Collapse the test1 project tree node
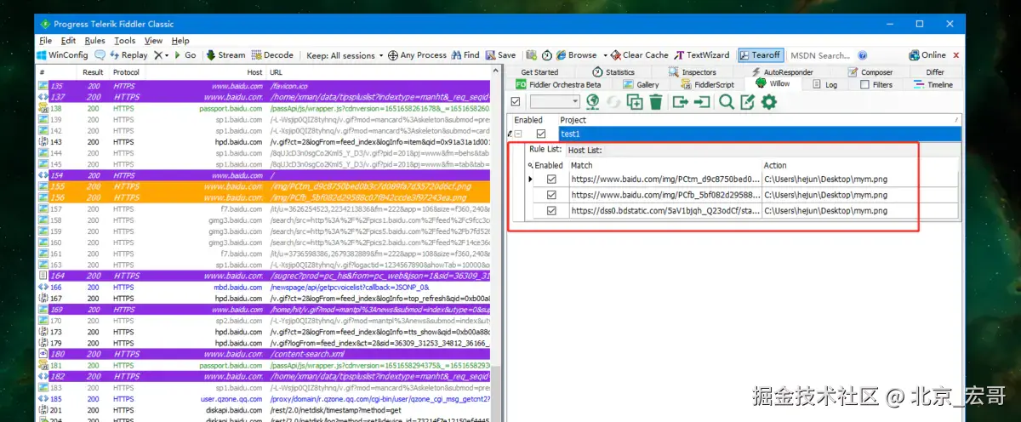This screenshot has height=422, width=1021. (x=517, y=134)
